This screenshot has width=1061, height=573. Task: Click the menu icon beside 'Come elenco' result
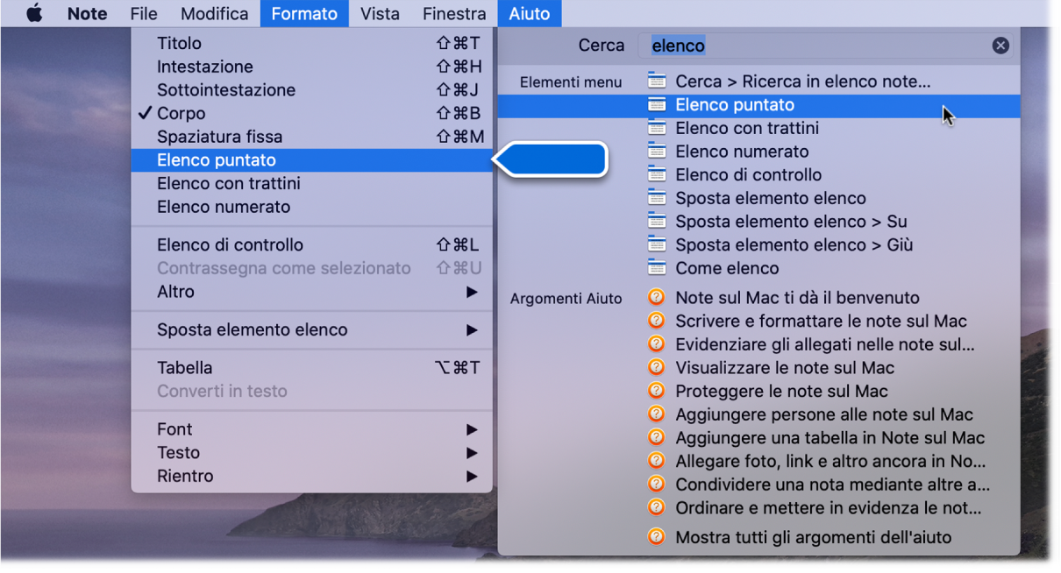tap(656, 268)
